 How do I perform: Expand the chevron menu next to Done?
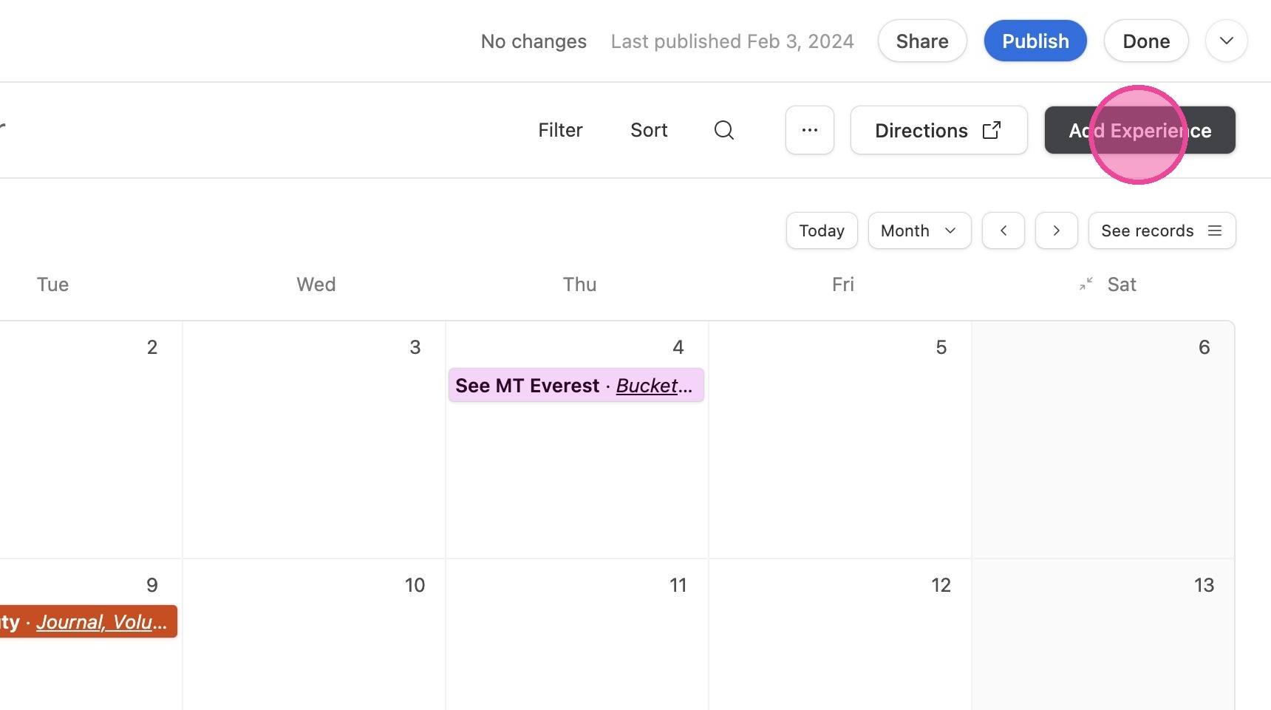tap(1227, 41)
